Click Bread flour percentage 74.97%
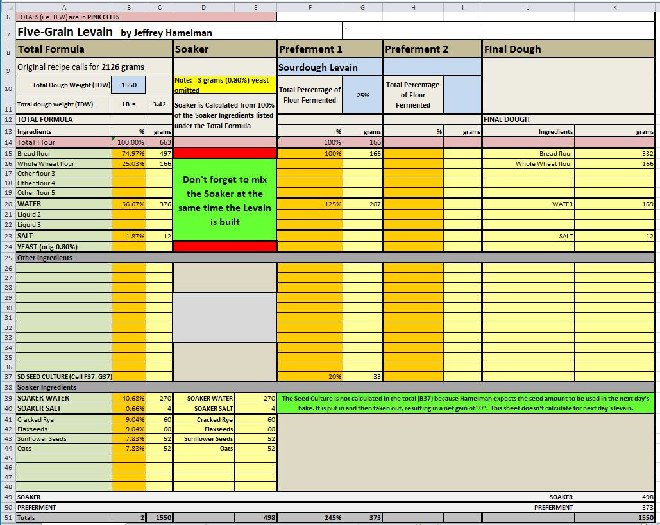Viewport: 660px width, 525px height. 129,154
